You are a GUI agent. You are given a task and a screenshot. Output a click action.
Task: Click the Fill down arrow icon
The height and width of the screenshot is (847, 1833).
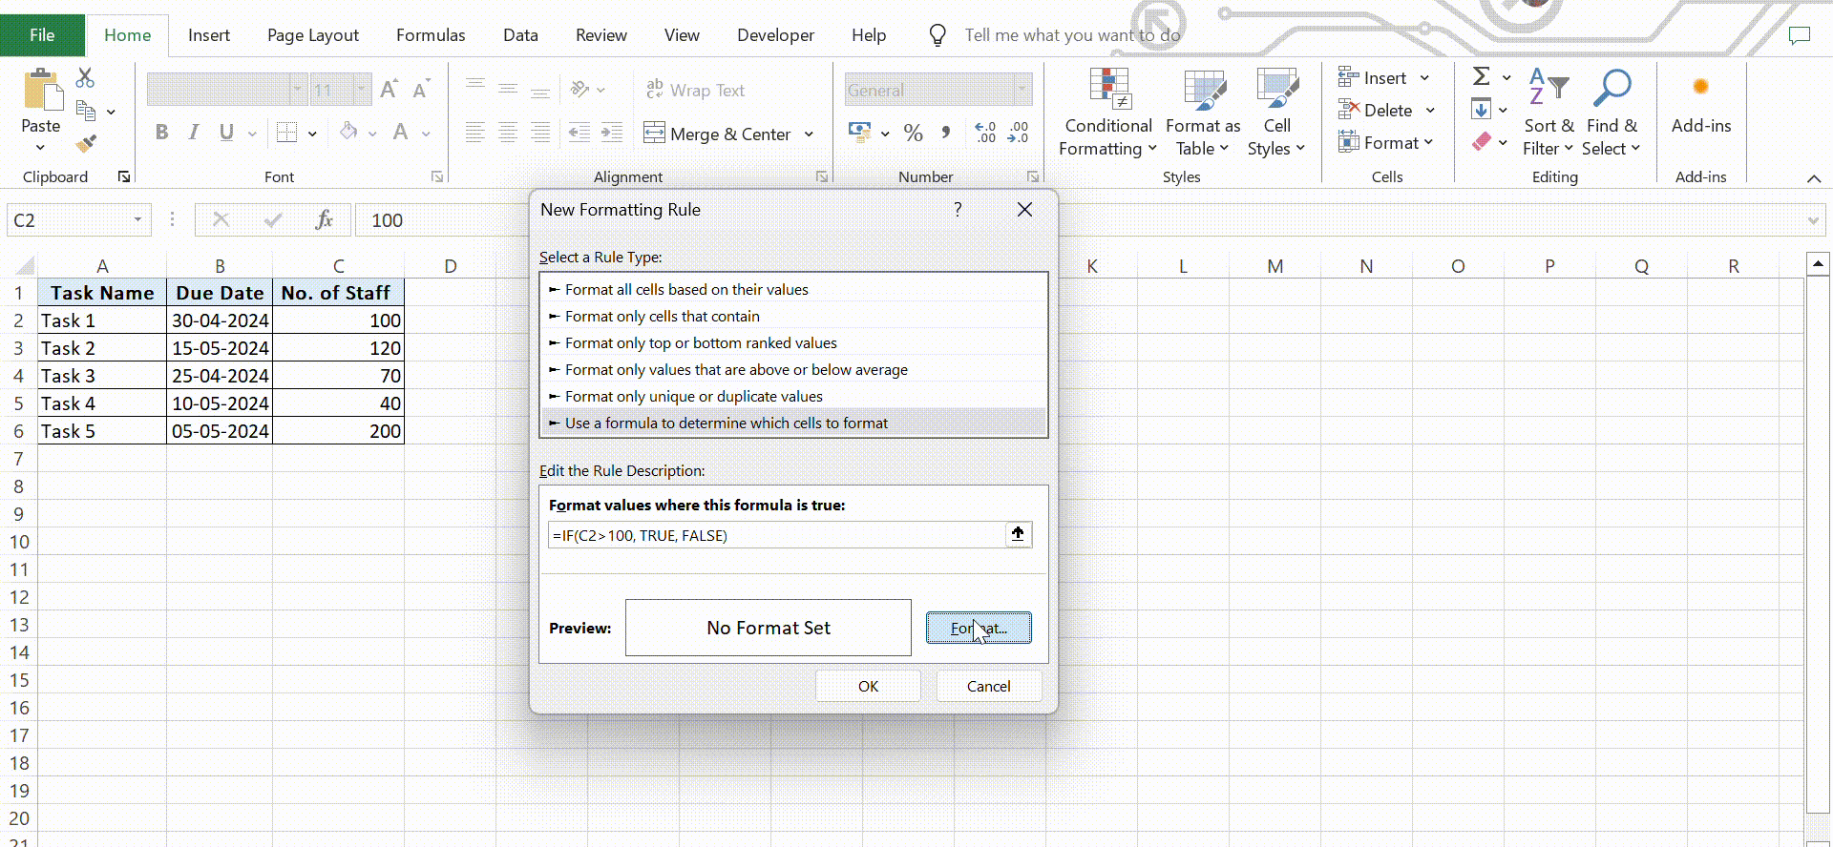click(1481, 110)
